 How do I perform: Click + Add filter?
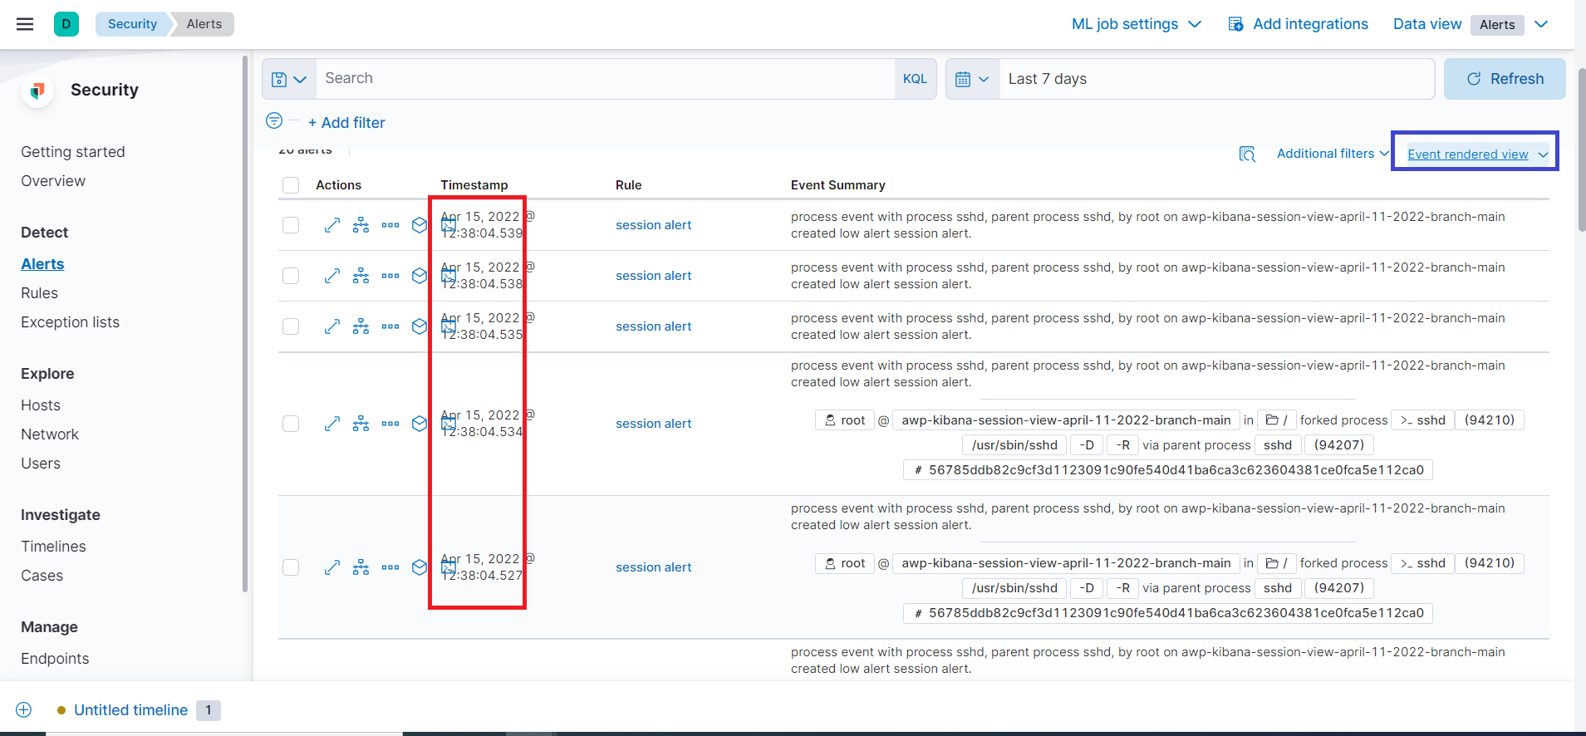[x=346, y=122]
